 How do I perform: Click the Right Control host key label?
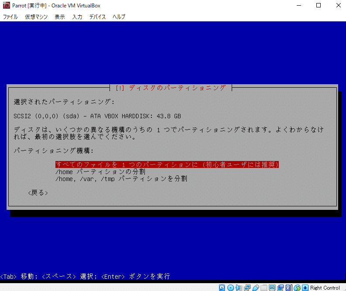pyautogui.click(x=325, y=288)
